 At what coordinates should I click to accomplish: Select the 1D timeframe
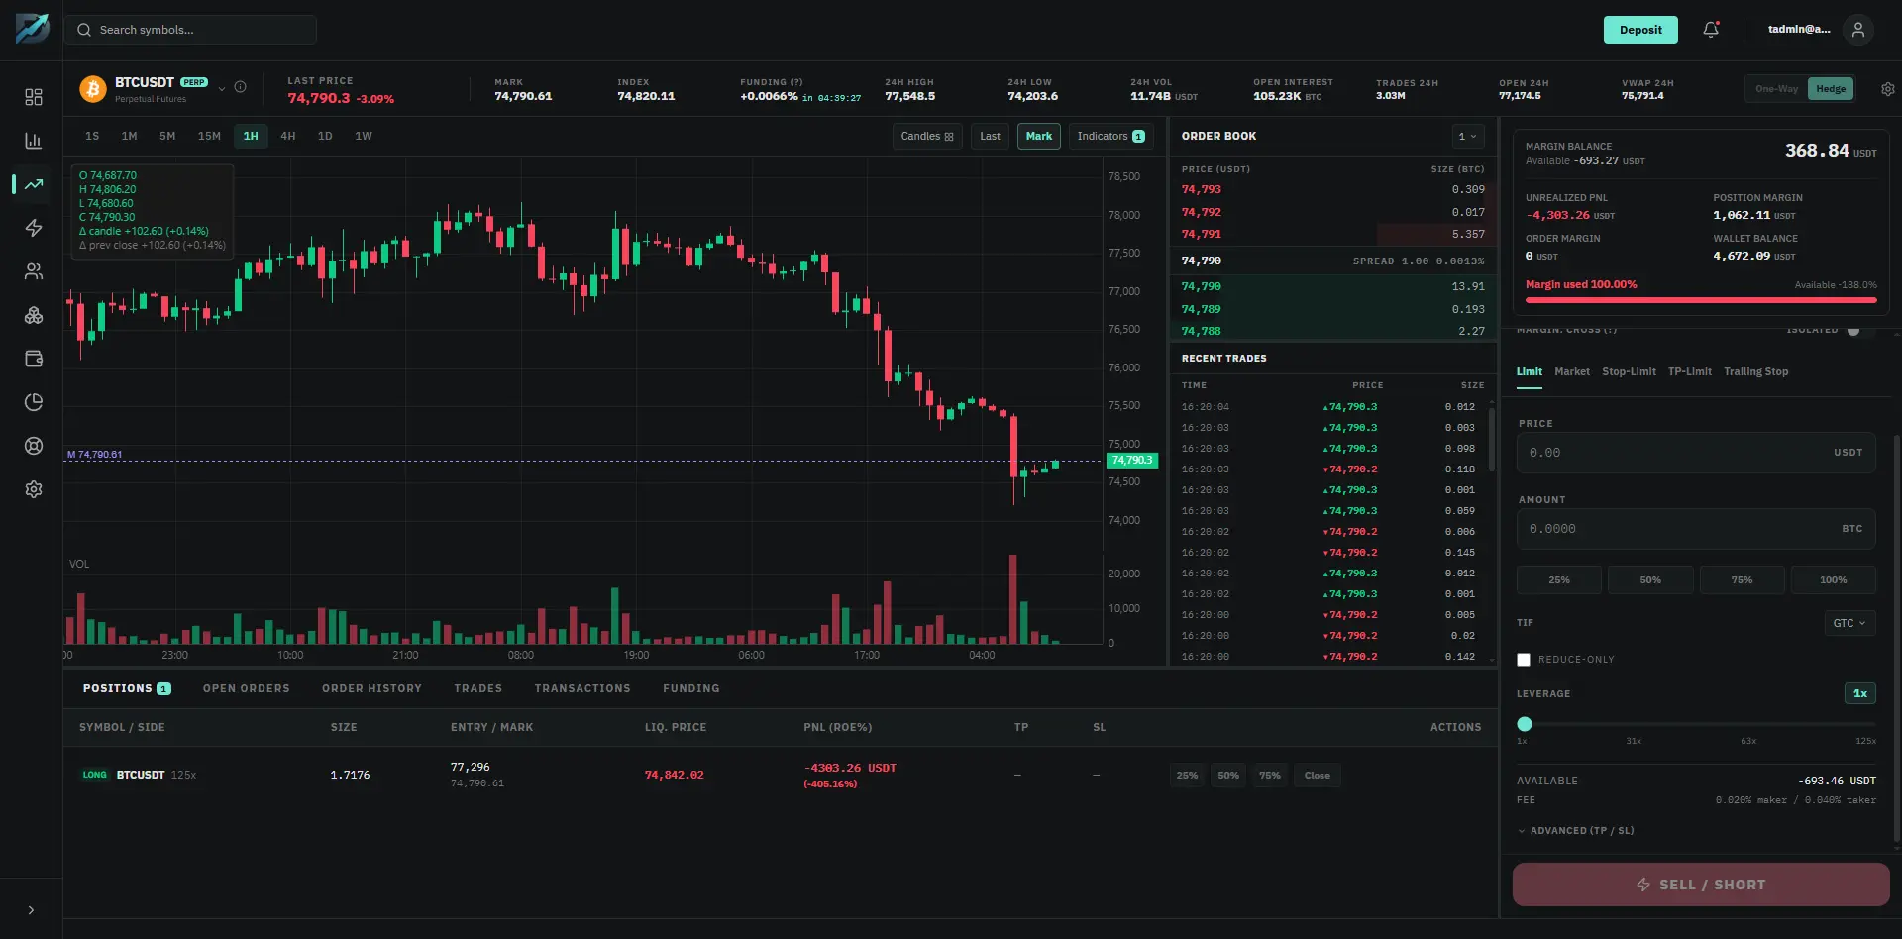tap(325, 137)
